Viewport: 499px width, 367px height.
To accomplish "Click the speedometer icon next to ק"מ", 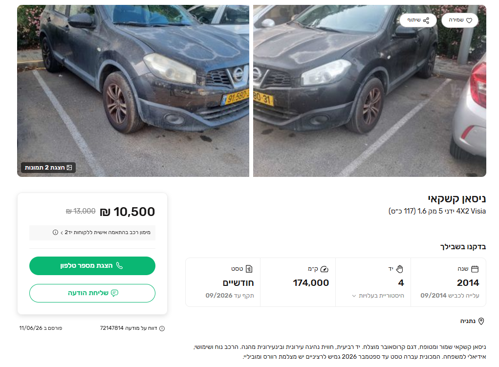I will 325,269.
